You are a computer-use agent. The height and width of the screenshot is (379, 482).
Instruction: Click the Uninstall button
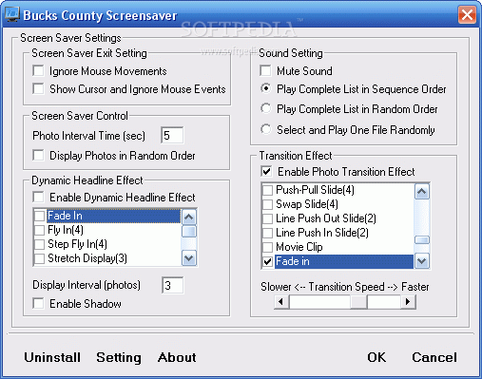(52, 357)
